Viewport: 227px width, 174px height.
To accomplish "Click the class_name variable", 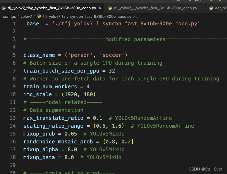I will click(x=39, y=55).
